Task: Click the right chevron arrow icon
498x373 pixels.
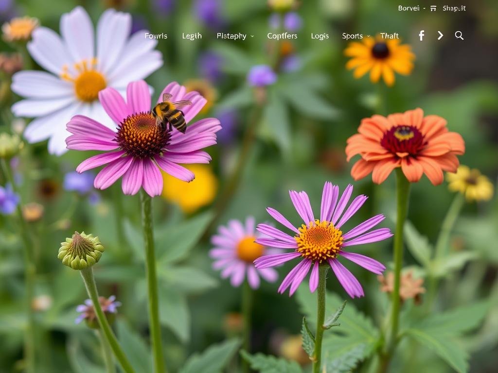Action: point(440,35)
